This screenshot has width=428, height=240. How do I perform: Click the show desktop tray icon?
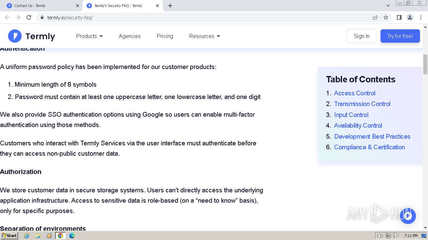coord(424,236)
